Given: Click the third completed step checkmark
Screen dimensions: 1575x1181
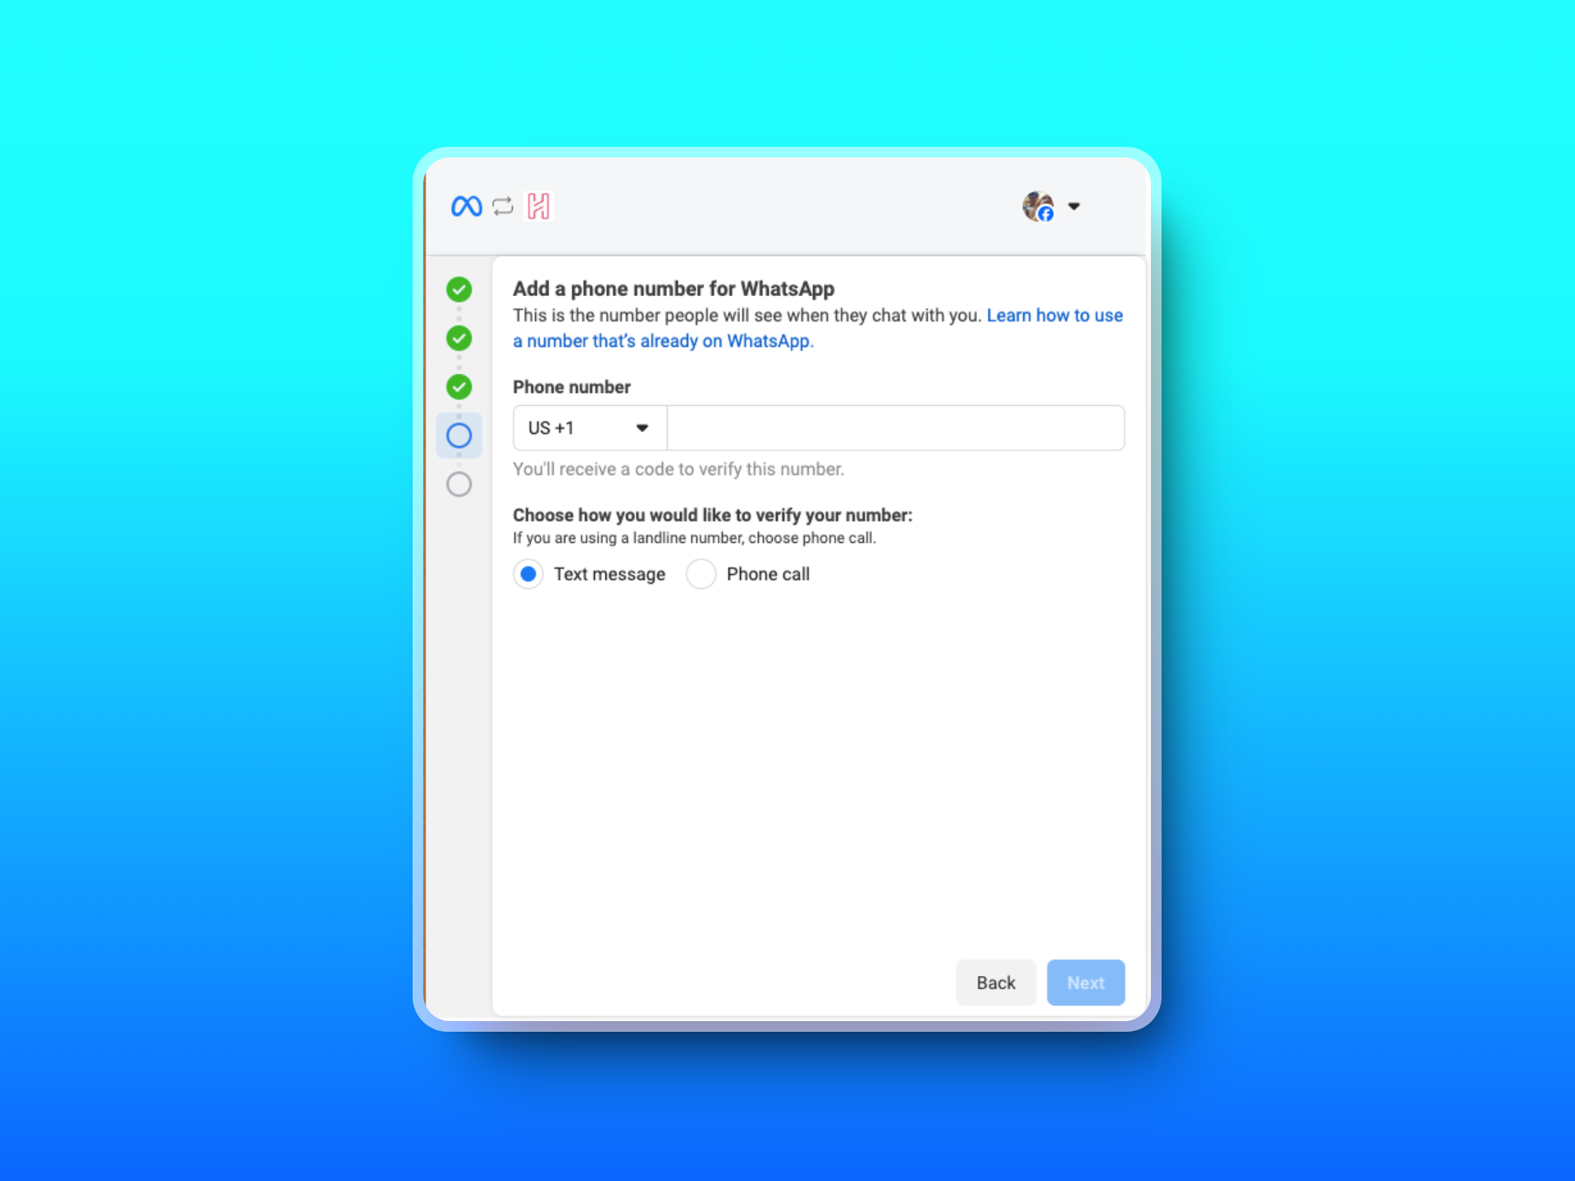Looking at the screenshot, I should tap(459, 386).
